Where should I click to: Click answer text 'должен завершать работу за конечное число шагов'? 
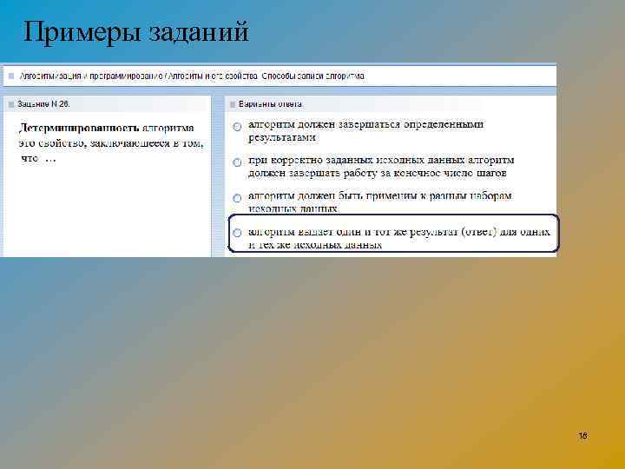pos(378,173)
